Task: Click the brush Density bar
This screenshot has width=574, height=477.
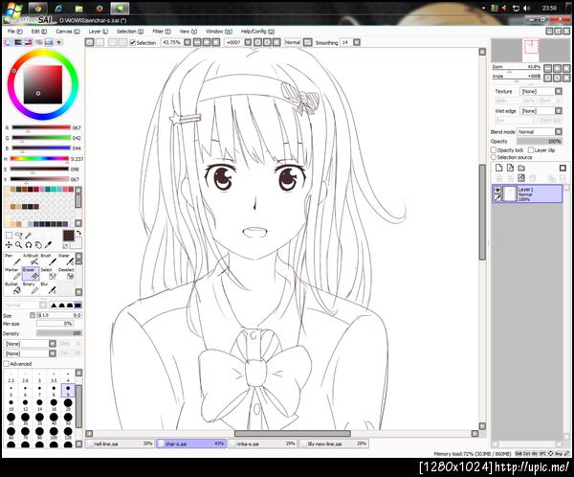Action: 59,333
